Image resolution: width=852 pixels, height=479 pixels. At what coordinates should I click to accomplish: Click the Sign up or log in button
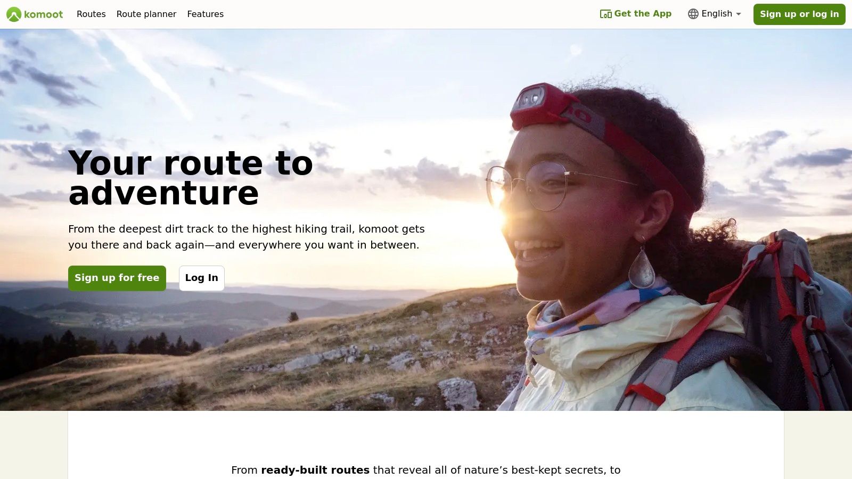(x=799, y=14)
